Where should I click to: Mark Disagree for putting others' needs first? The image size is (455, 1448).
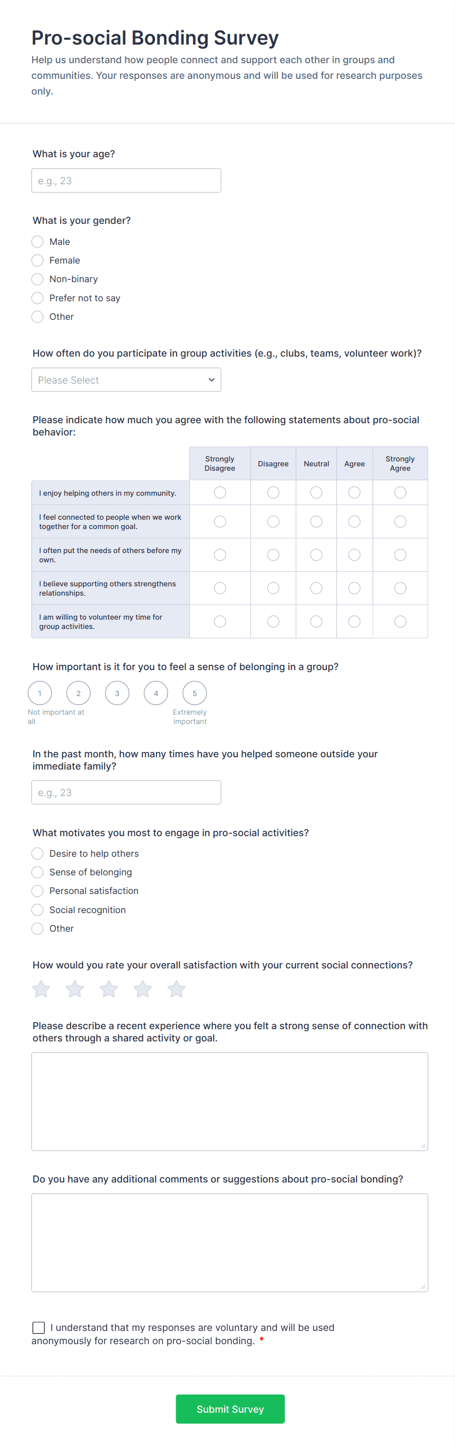273,555
